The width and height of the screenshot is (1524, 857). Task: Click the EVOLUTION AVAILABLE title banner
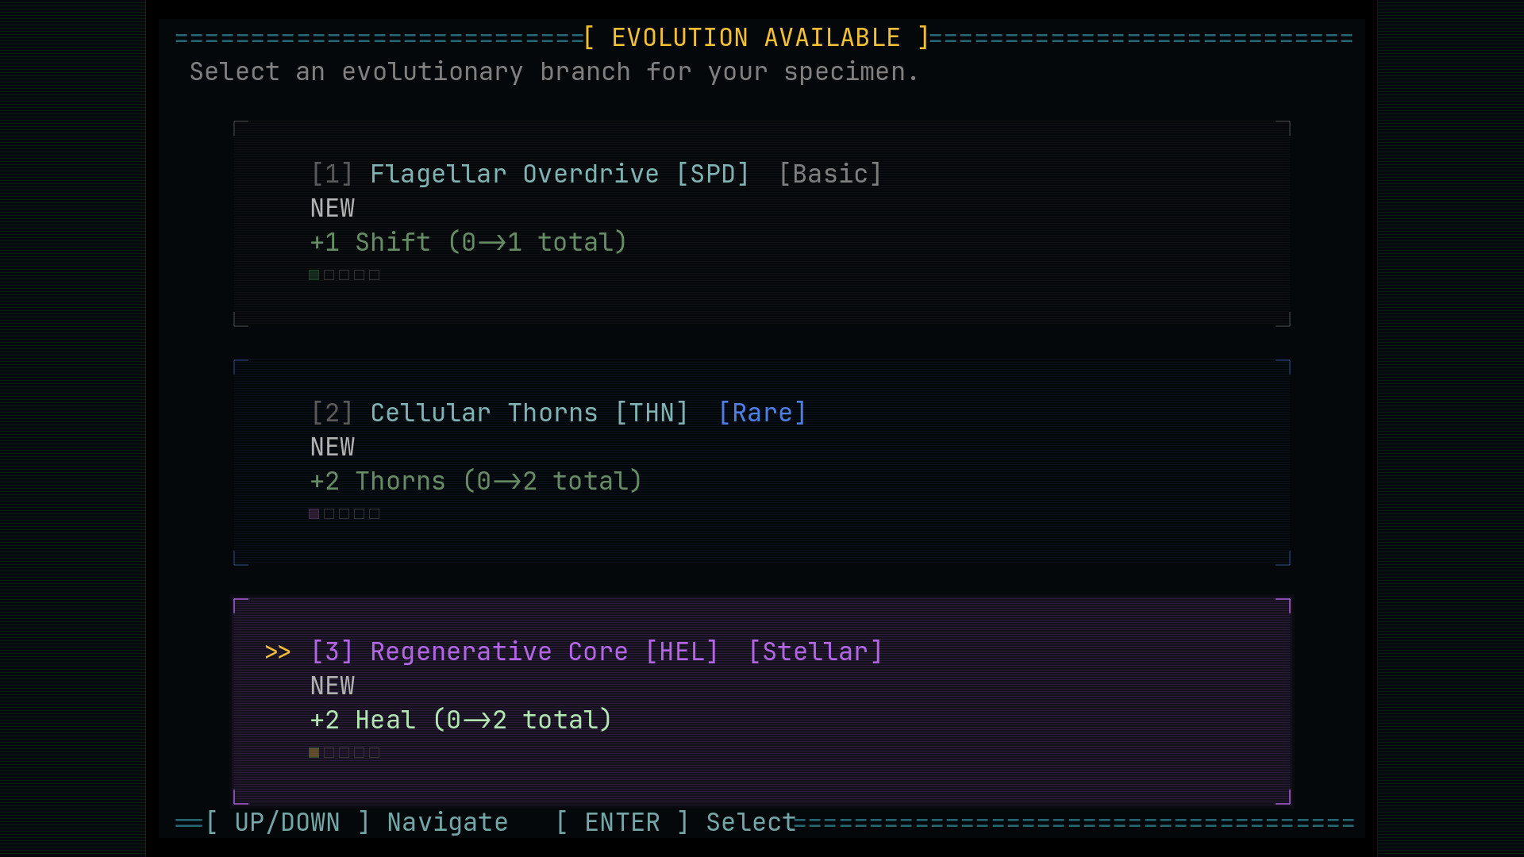(753, 37)
